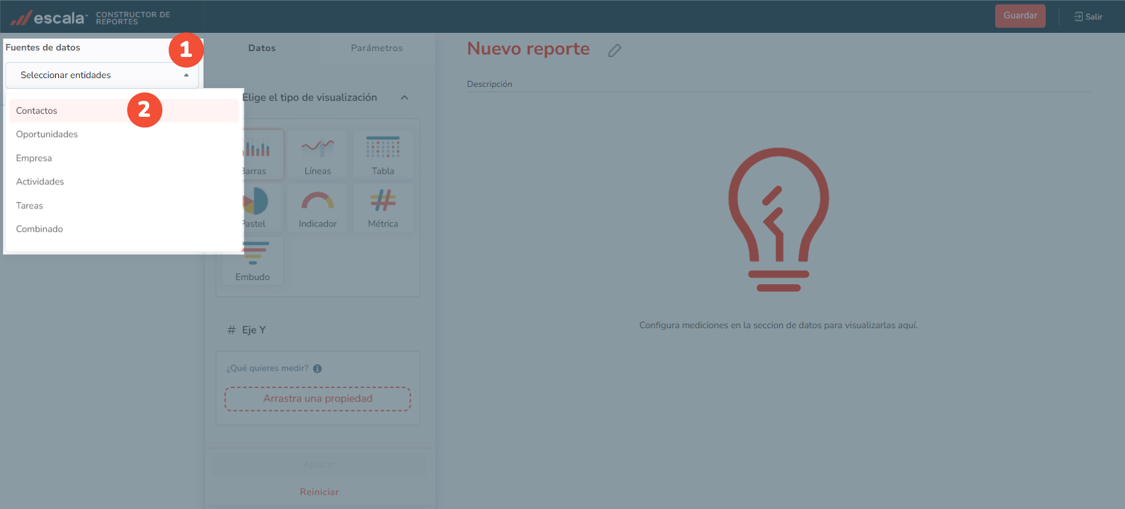Viewport: 1125px width, 509px height.
Task: Click the info icon beside ¿Qué quieres medir?
Action: 317,369
